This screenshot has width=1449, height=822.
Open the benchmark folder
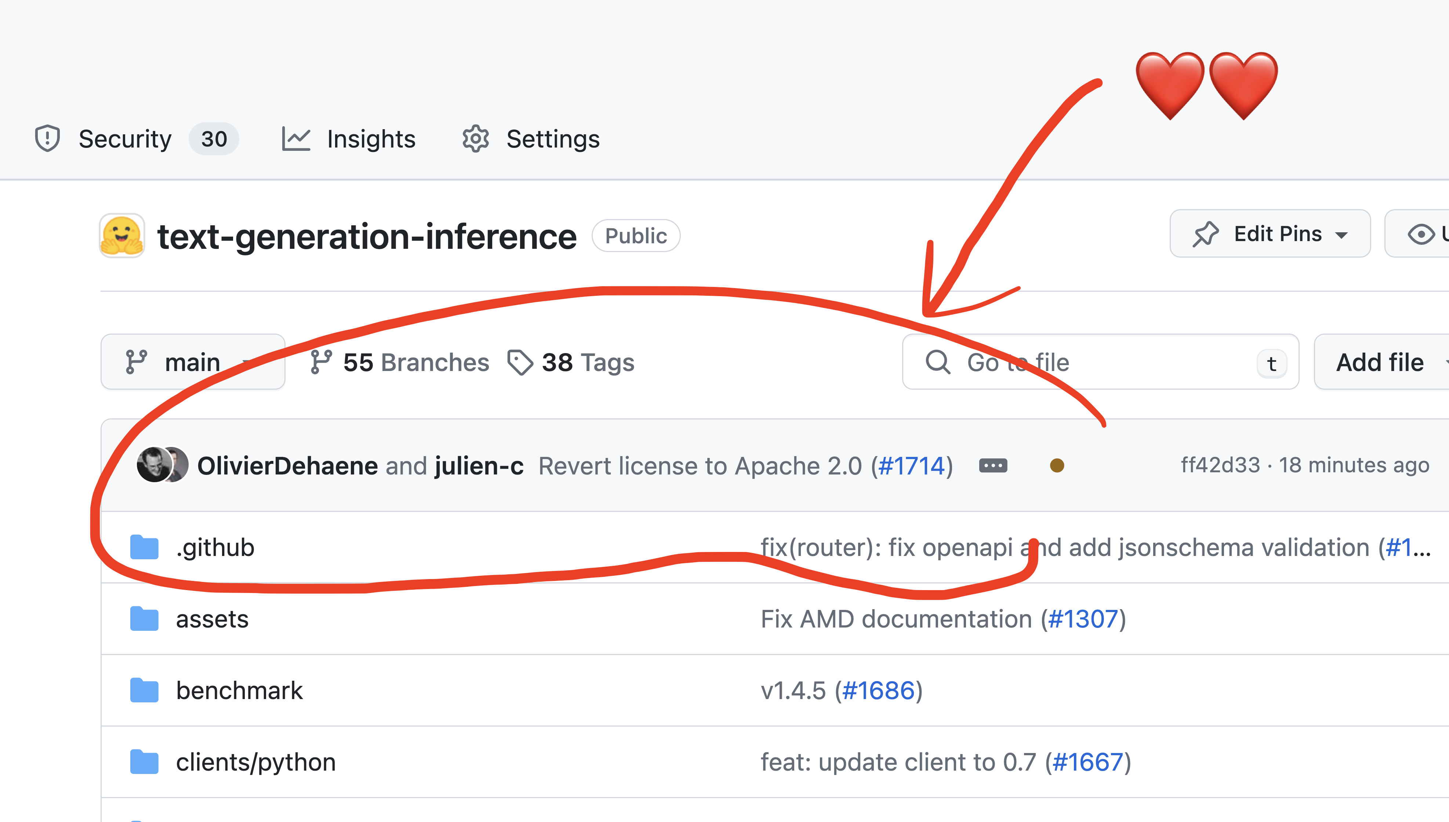tap(239, 691)
